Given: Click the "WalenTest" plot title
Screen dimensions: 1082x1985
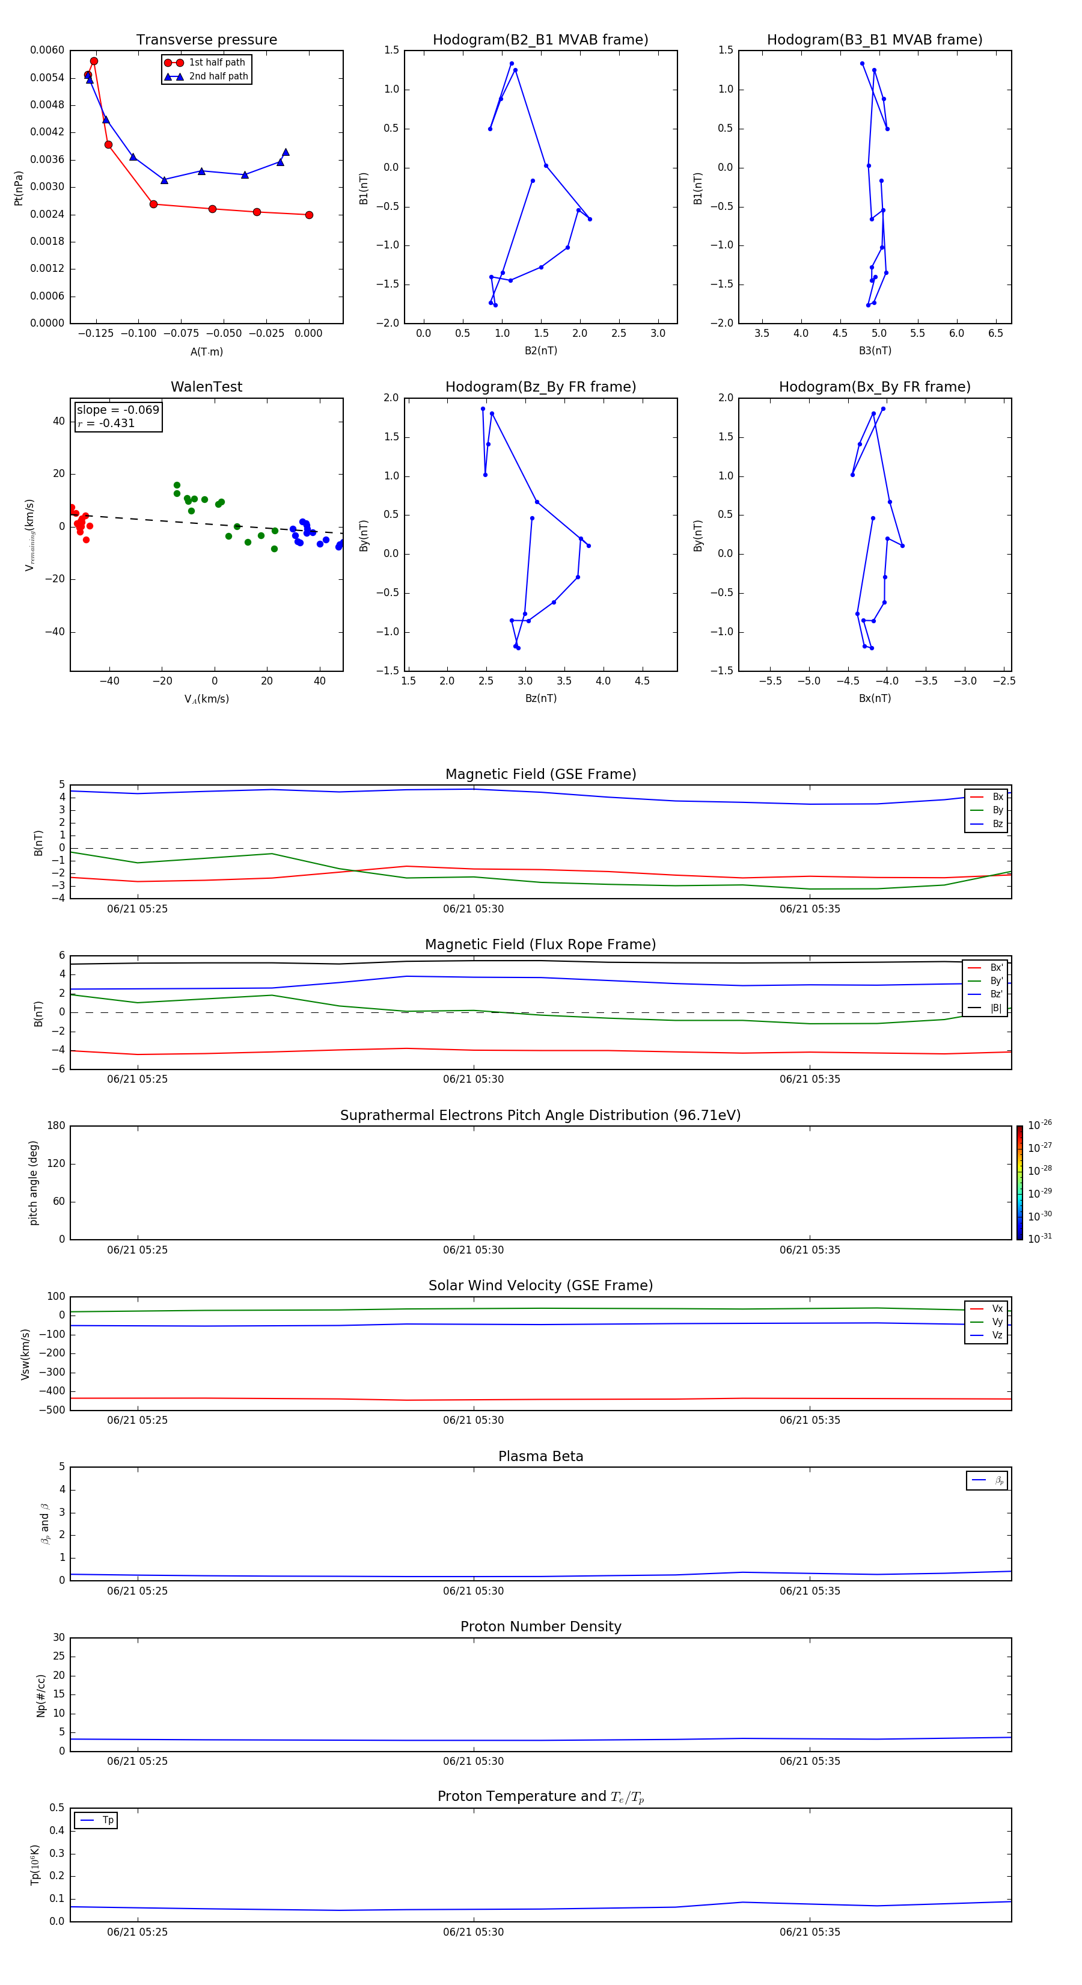Looking at the screenshot, I should [x=206, y=387].
